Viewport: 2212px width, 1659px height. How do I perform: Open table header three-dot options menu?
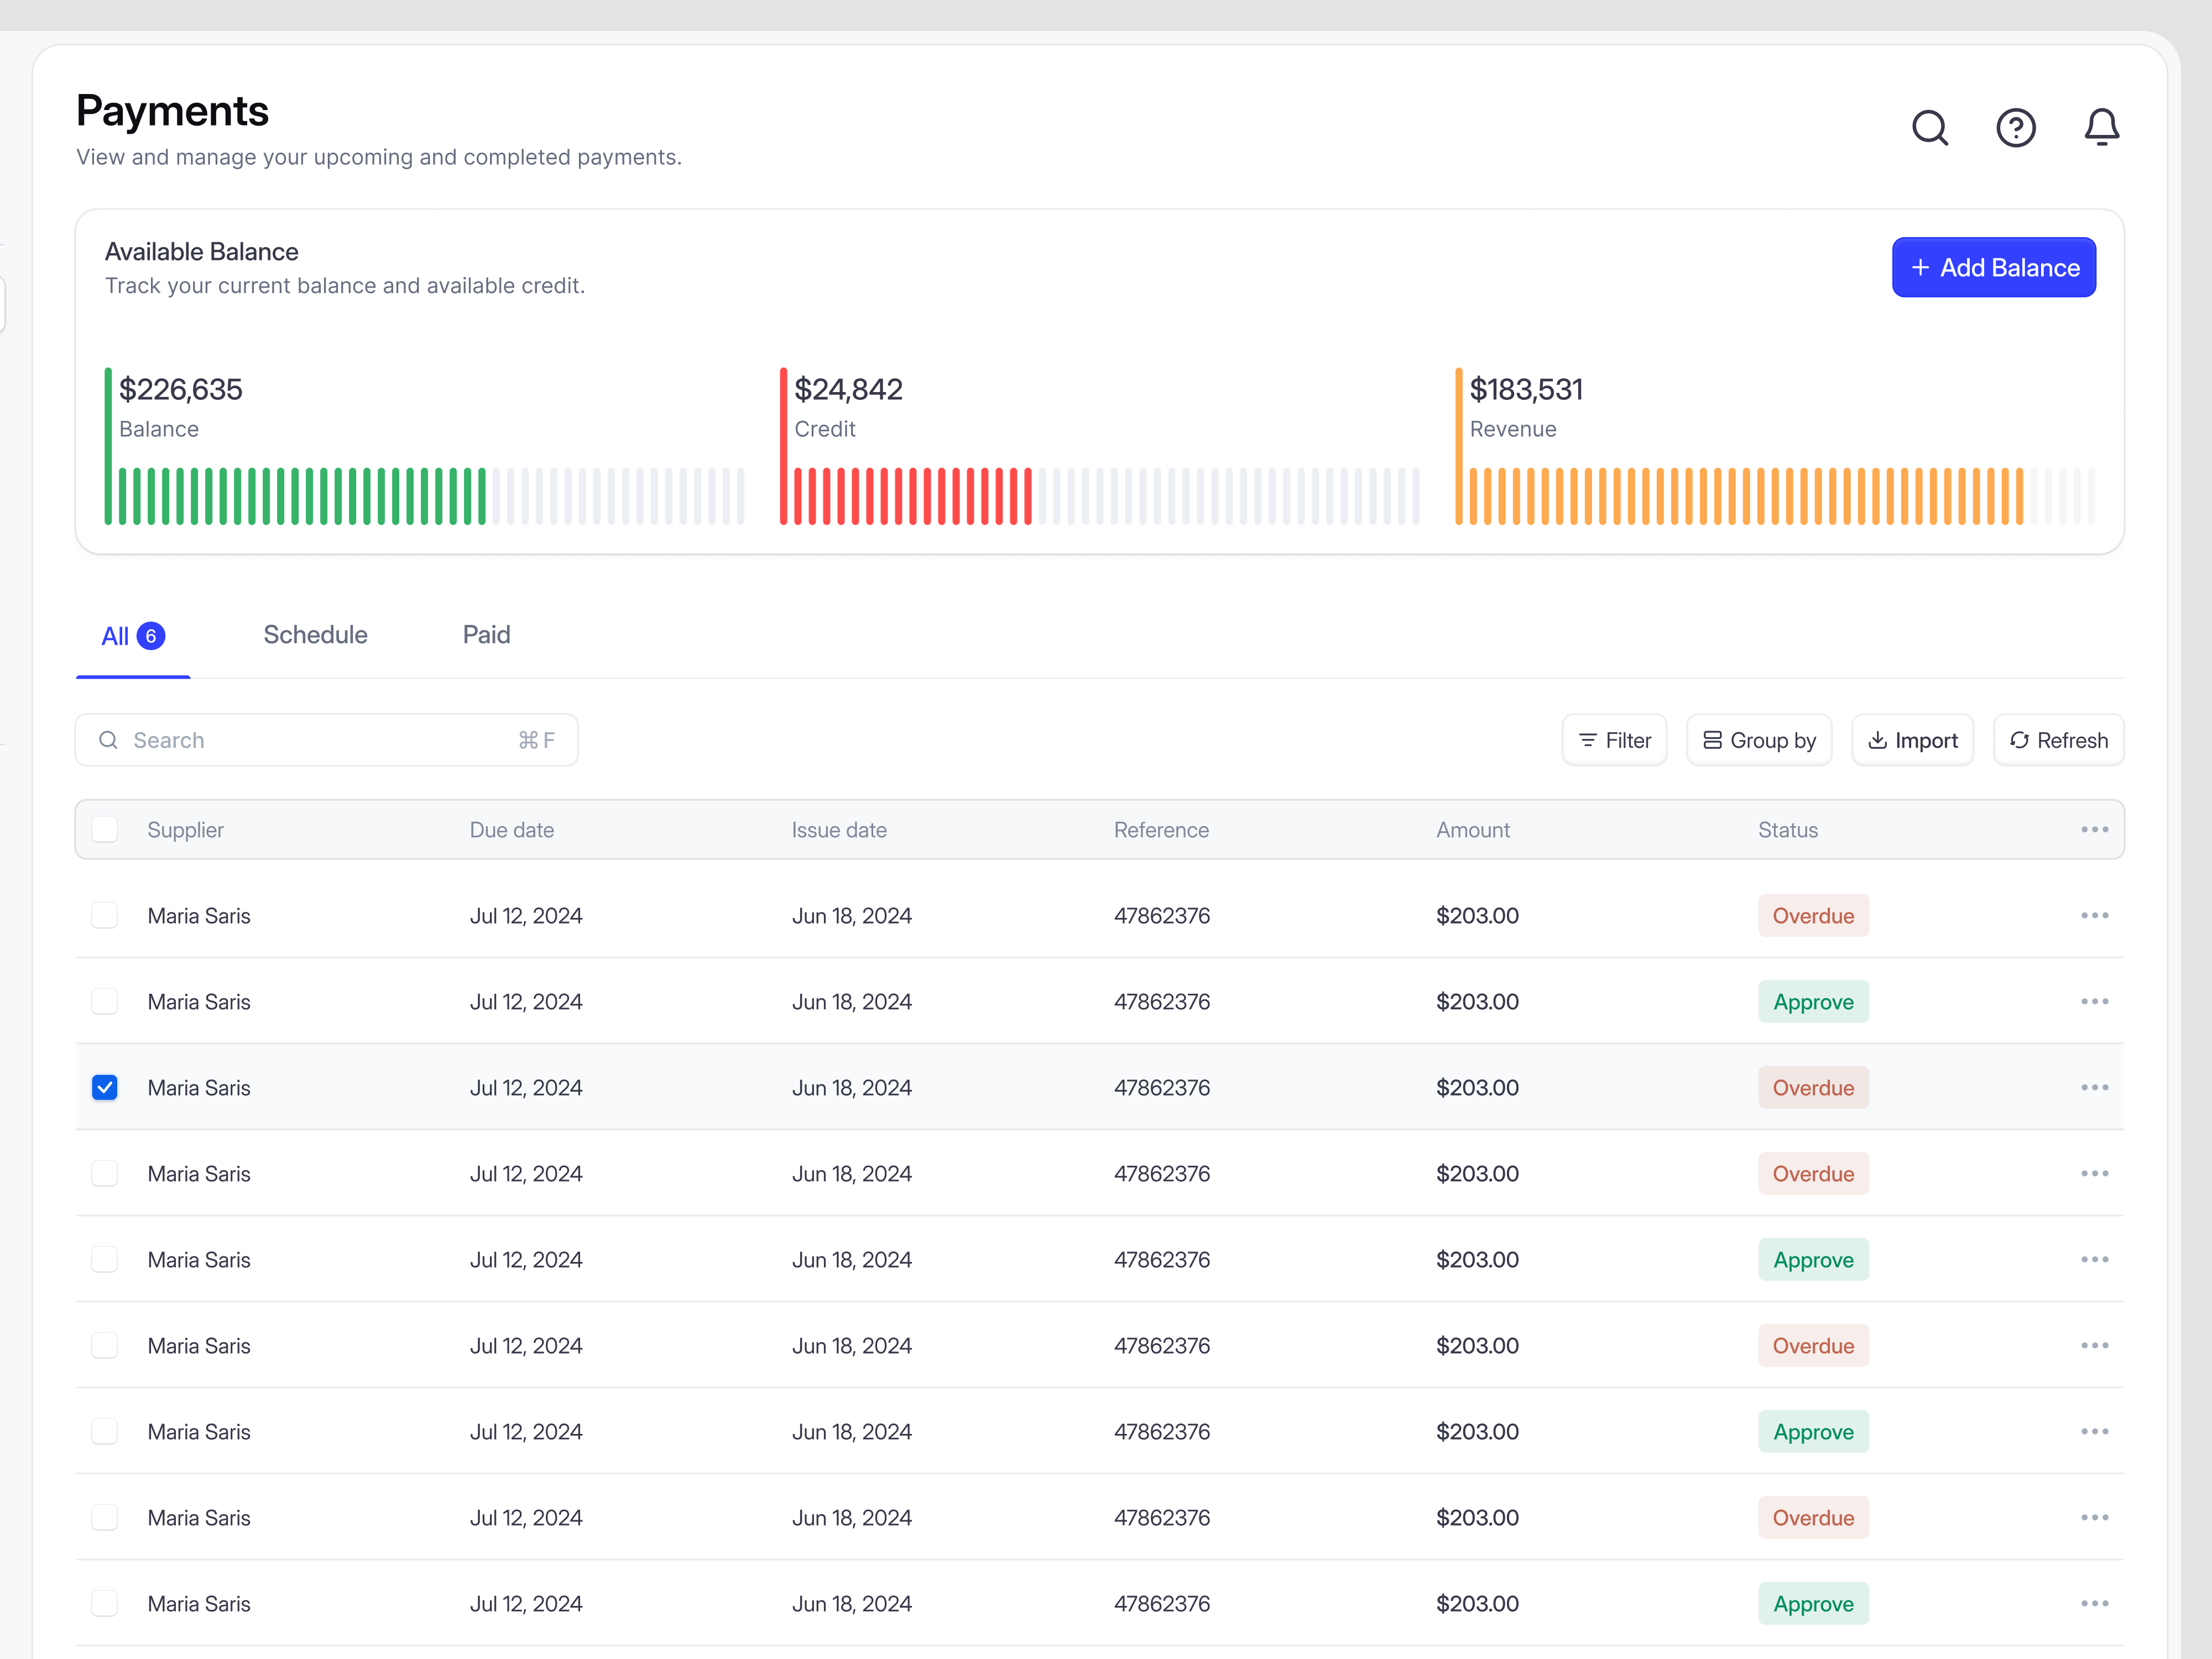2094,830
